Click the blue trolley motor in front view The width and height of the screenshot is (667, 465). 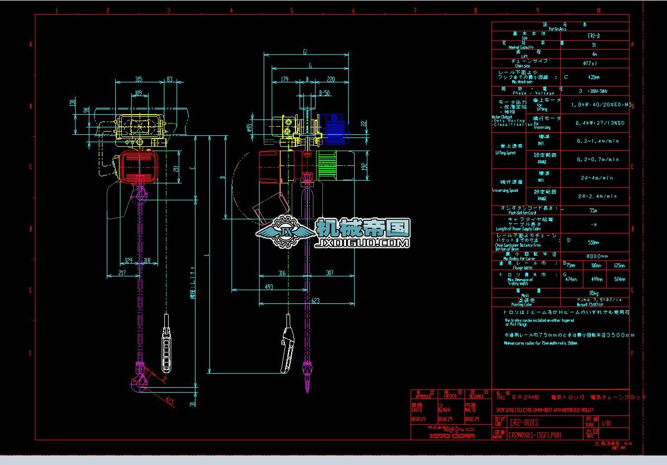[333, 129]
